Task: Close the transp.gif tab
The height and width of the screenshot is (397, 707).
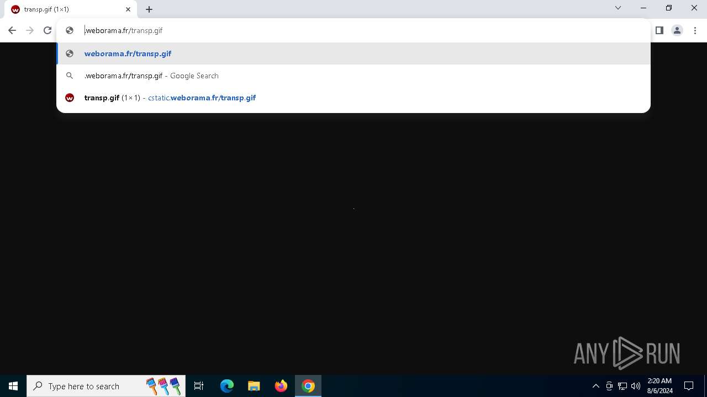Action: point(128,9)
